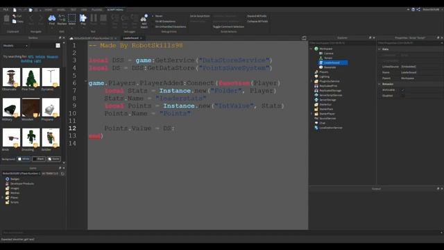Click the Camera icon in Explorer
This screenshot has width=444, height=250.
click(321, 53)
